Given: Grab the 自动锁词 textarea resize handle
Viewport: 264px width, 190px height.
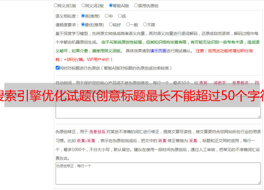Looking at the screenshot, I should coord(259,117).
